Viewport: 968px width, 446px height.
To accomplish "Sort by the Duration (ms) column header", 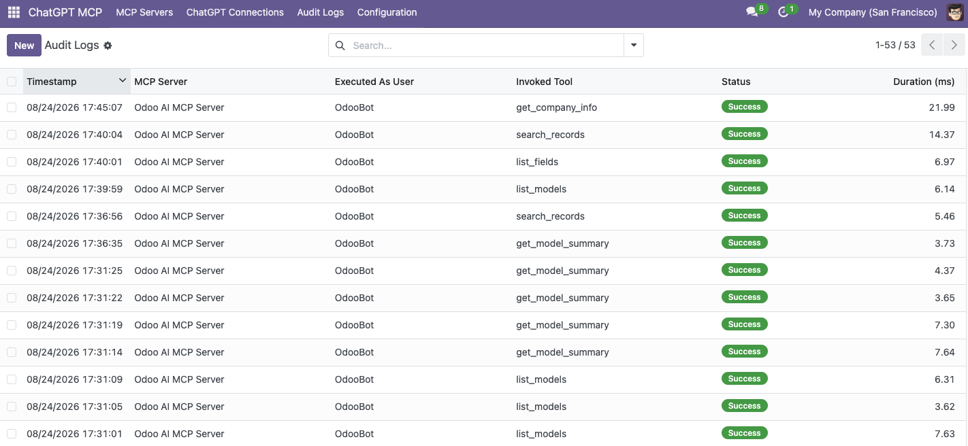I will click(924, 82).
